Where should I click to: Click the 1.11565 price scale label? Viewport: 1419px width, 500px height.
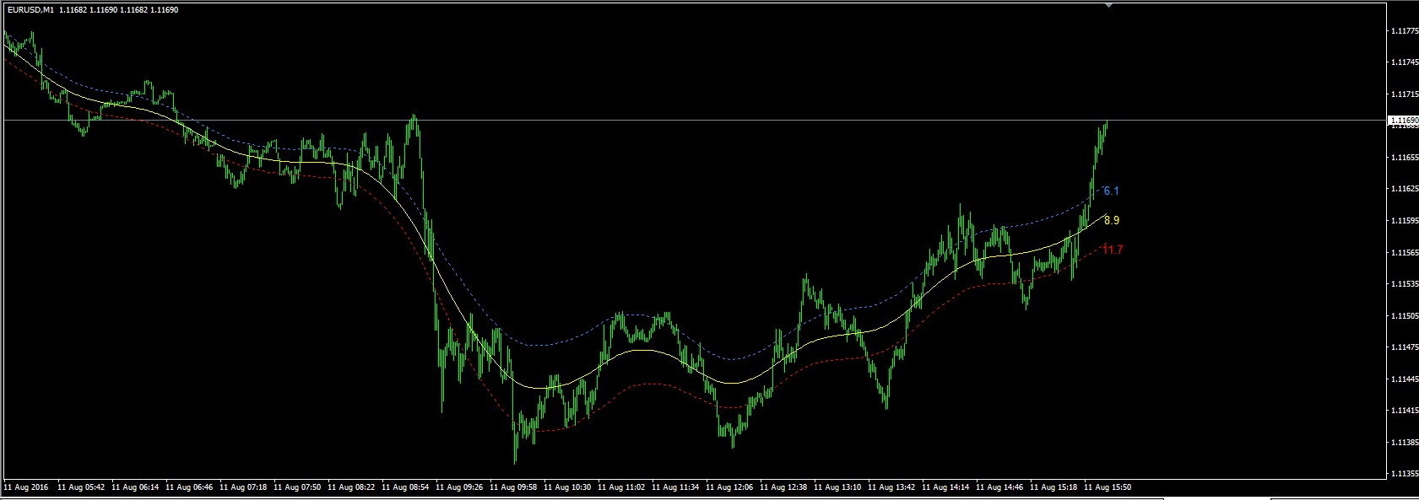(x=1403, y=253)
